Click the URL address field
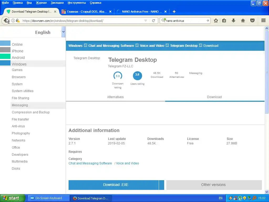269x202 pixels. pyautogui.click(x=82, y=21)
